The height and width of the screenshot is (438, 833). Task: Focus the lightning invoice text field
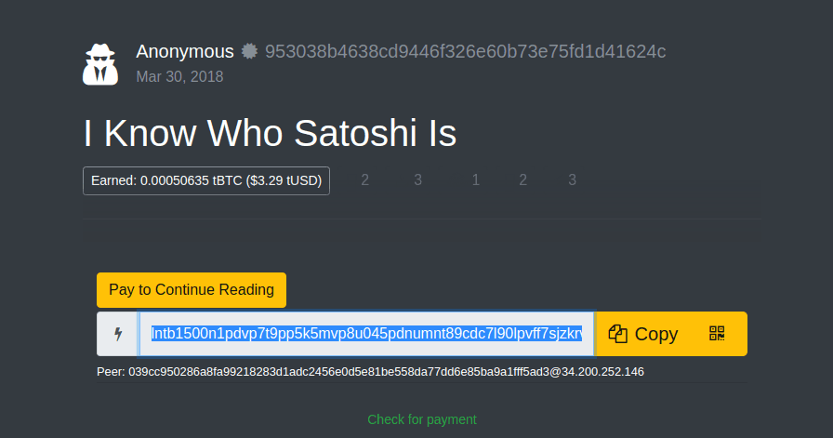366,334
